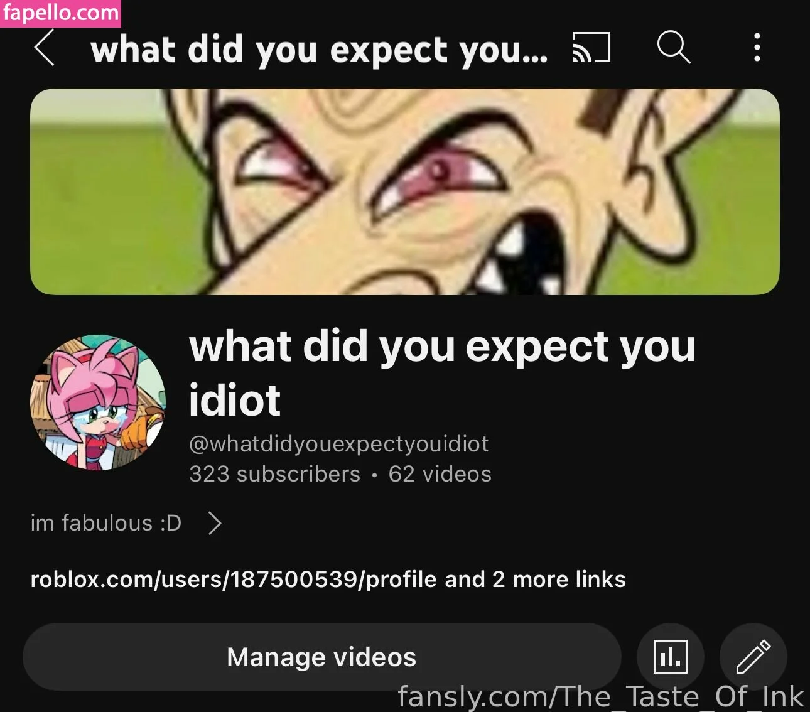Tap the back arrow icon
Viewport: 810px width, 712px height.
click(x=44, y=48)
